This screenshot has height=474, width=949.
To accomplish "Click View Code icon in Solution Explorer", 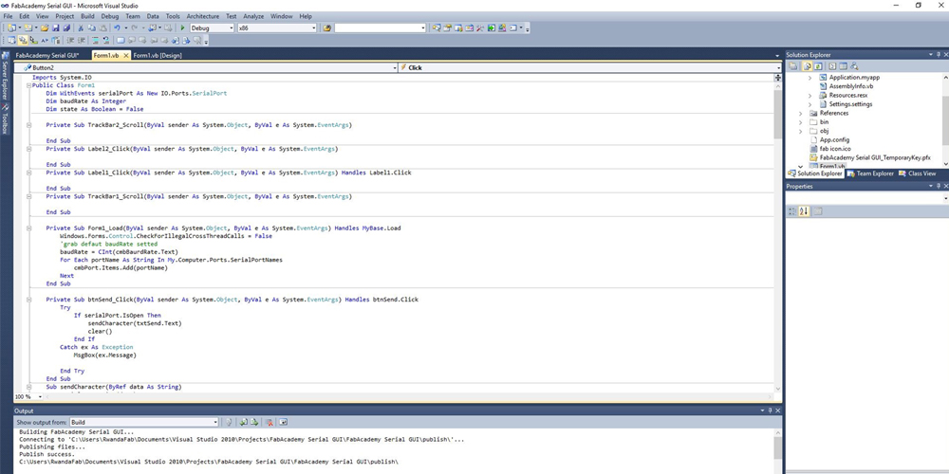I will (832, 66).
